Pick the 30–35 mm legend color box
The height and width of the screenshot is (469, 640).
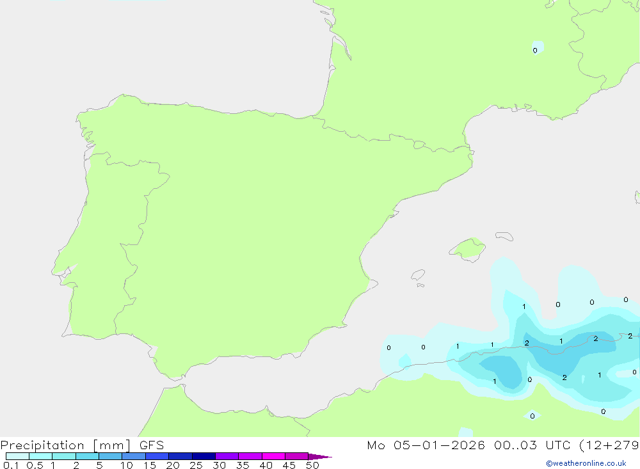coord(227,456)
